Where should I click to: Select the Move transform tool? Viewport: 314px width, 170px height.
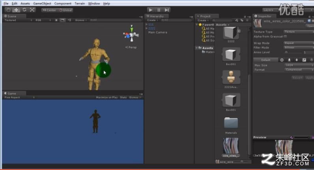click(16, 10)
